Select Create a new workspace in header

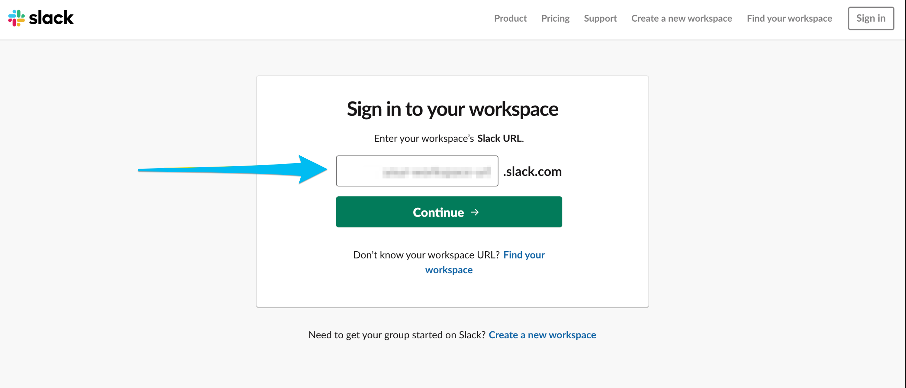(x=681, y=18)
